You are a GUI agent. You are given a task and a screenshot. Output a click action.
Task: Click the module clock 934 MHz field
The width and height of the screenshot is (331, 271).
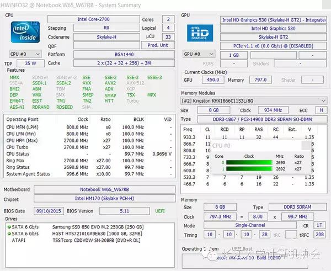[x=273, y=110]
